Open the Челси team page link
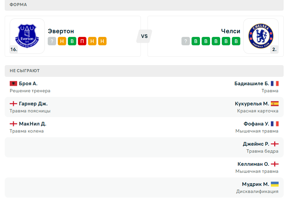The height and width of the screenshot is (204, 286). (231, 31)
